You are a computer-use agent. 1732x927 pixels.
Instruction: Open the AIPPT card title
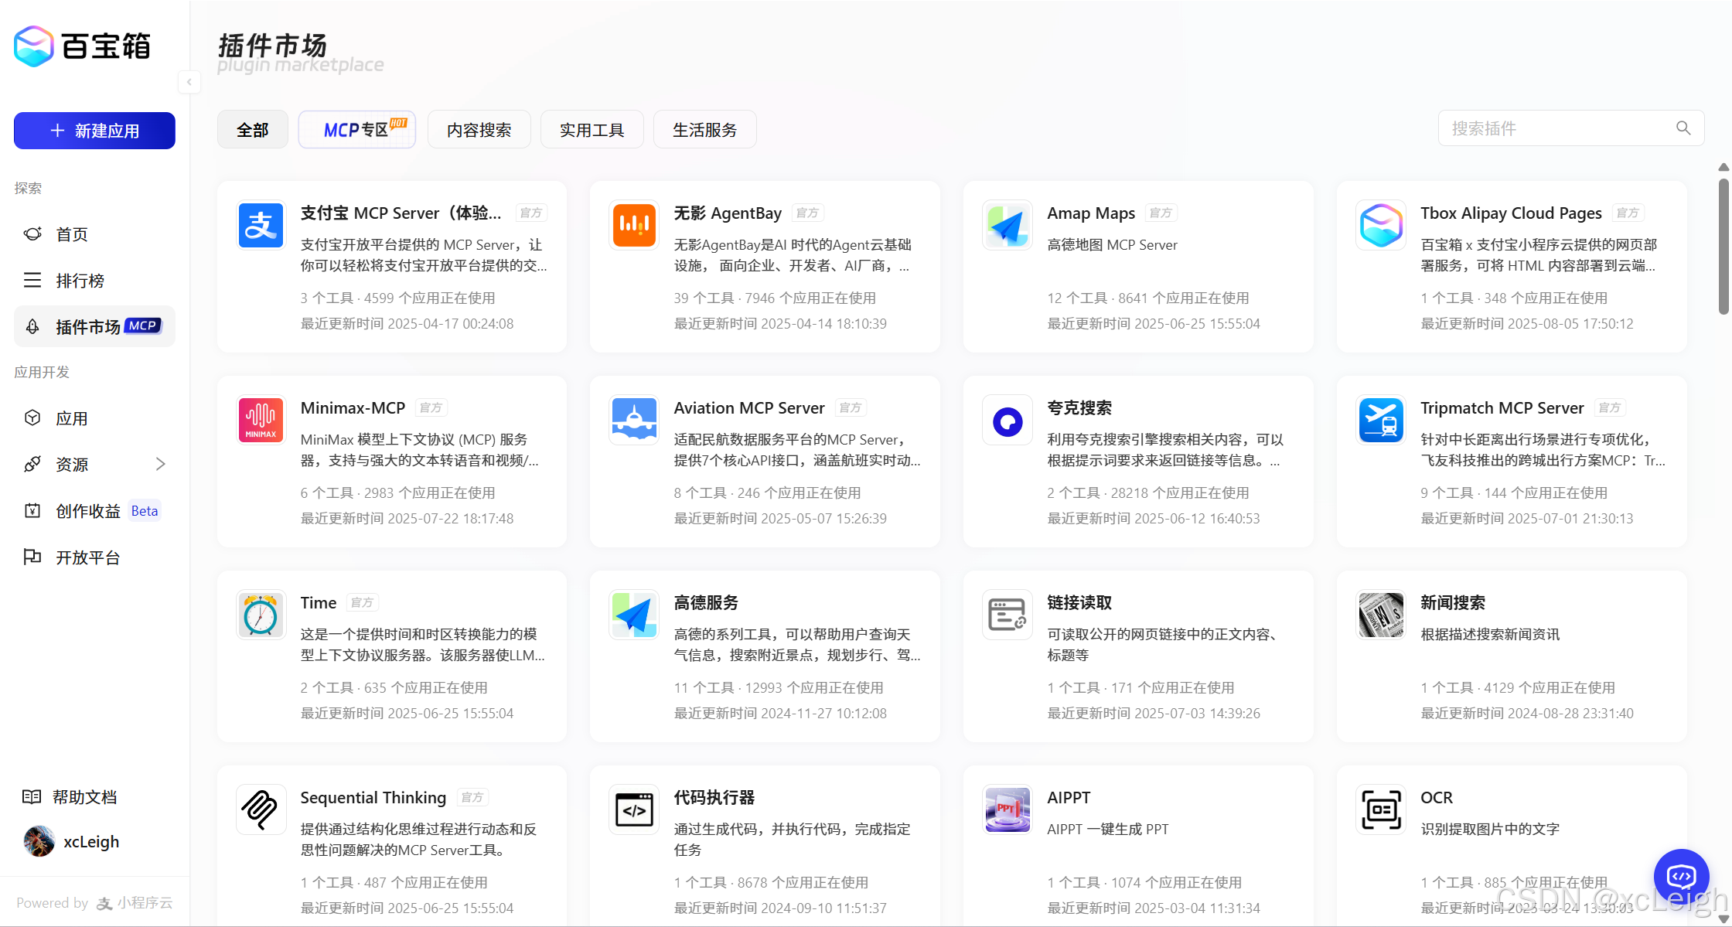coord(1069,797)
